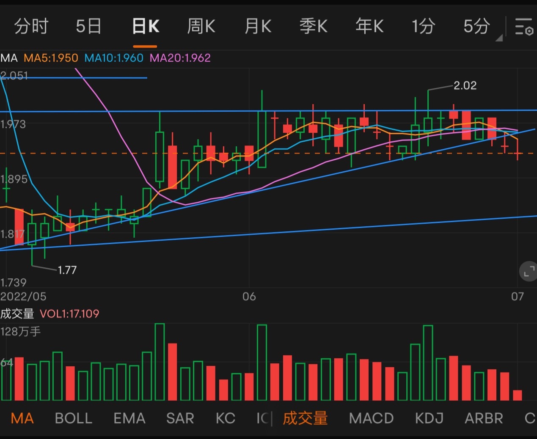Screen dimensions: 537x439
Task: Tap the 1.77 low price annotation
Action: coord(67,270)
